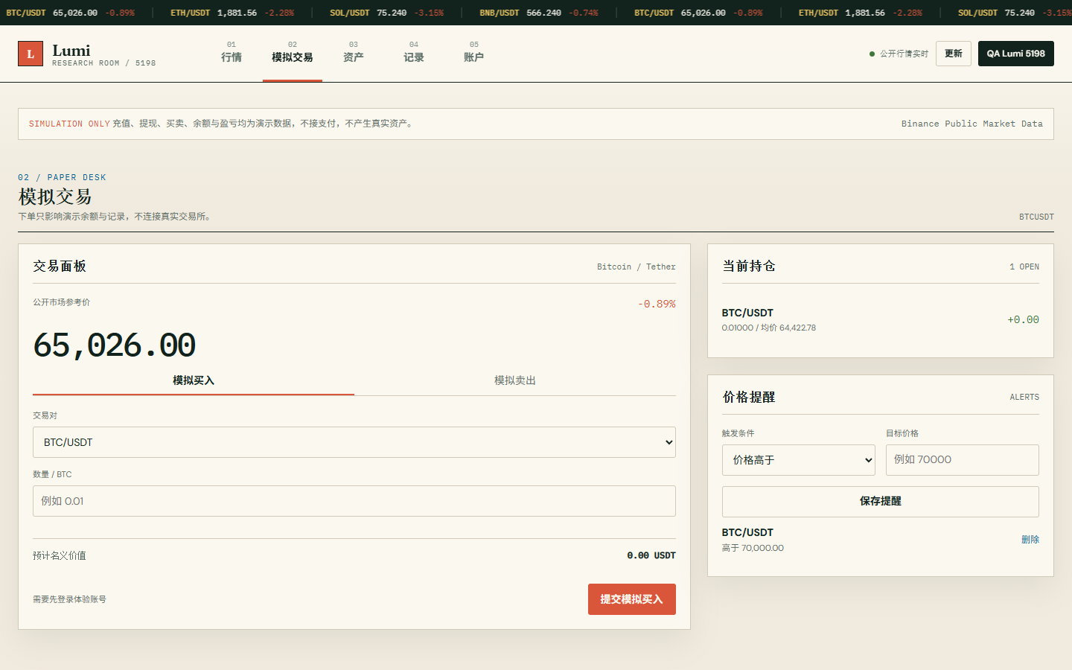
Task: Delete the BTC/USDT 70,000 alert via 删除
Action: point(1030,540)
